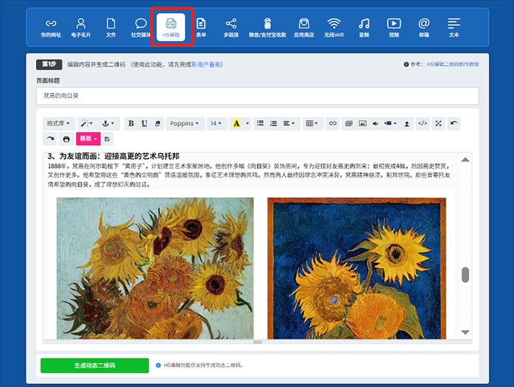Click the print icon
The width and height of the screenshot is (514, 387).
pyautogui.click(x=65, y=138)
